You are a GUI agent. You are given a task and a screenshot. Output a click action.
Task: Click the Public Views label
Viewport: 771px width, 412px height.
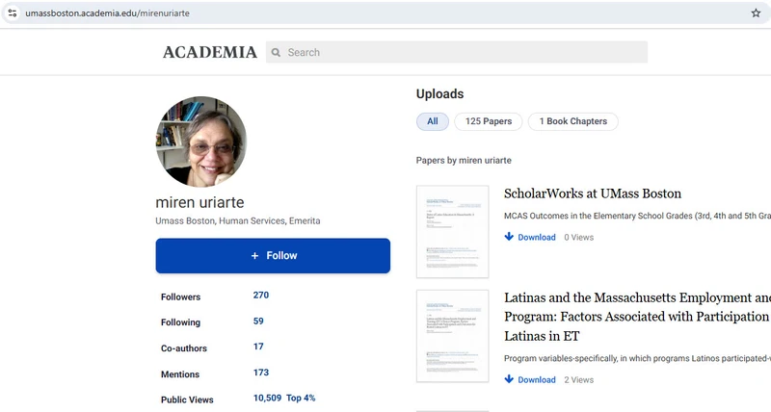(187, 399)
